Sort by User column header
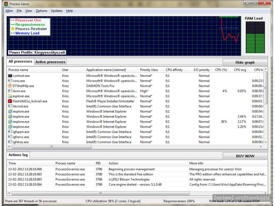This screenshot has height=206, width=275. (x=73, y=70)
